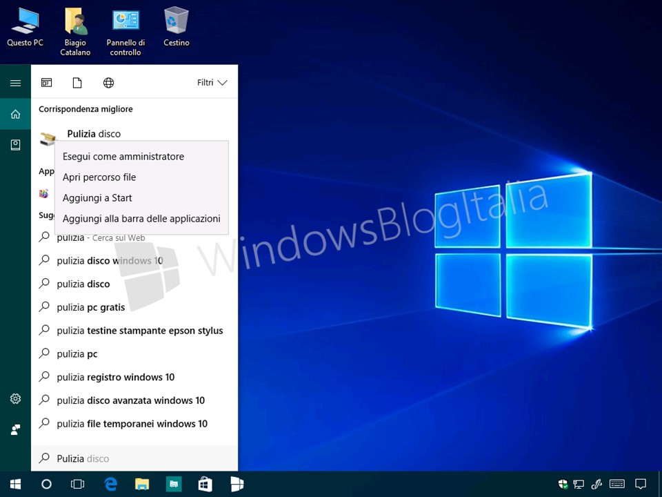Screen dimensions: 662x497
Task: Open Cortana circle on taskbar
Action: tap(46, 485)
